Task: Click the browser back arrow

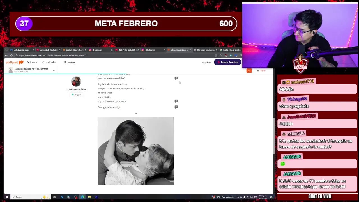Action: [6, 55]
